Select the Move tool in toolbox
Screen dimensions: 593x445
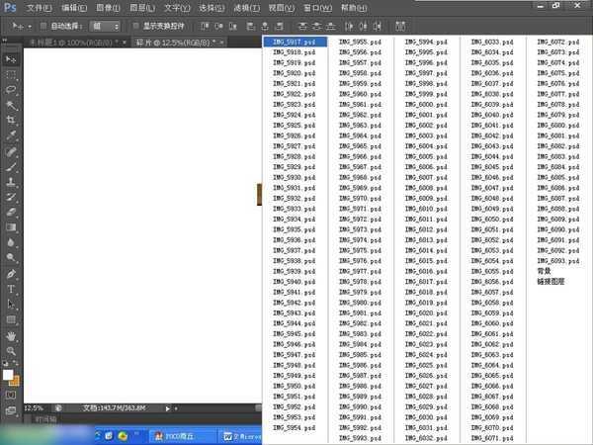point(12,59)
